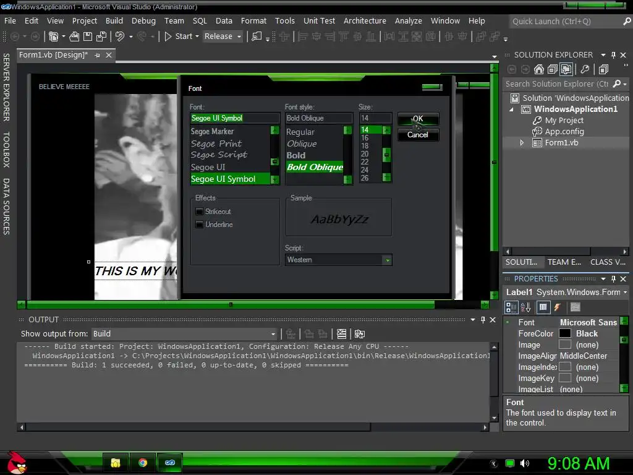
Task: Click the Start debugging play icon
Action: coord(168,36)
